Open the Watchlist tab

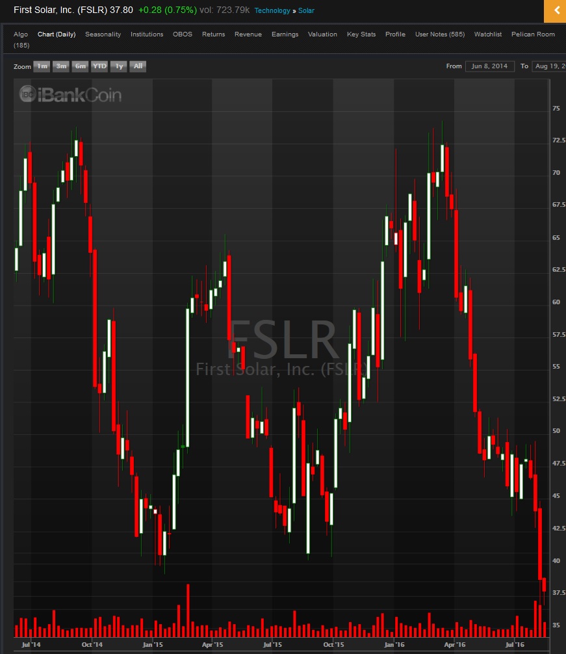point(488,34)
